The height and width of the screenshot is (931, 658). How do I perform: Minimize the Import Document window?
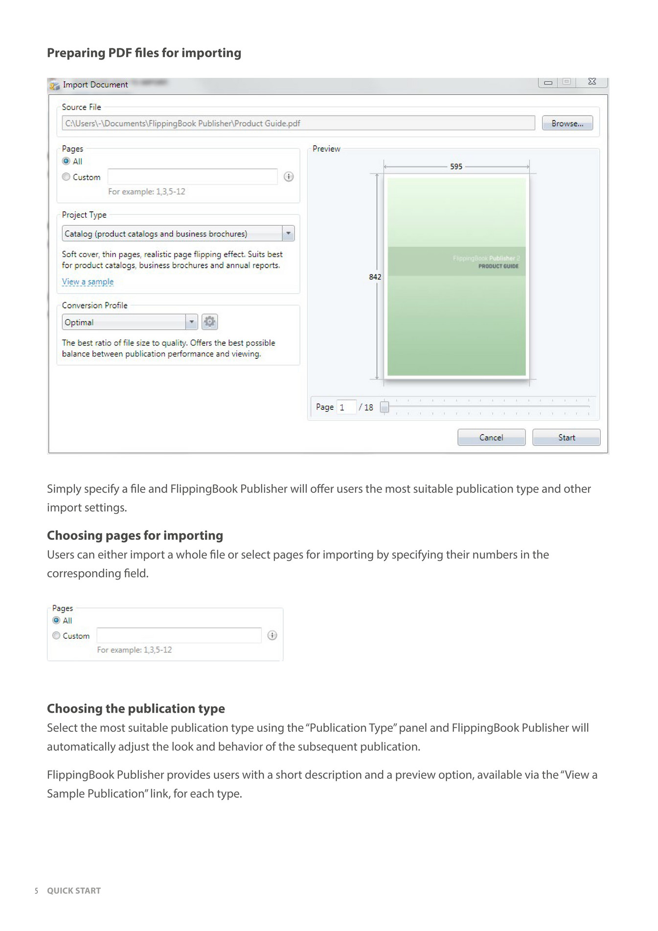click(548, 82)
